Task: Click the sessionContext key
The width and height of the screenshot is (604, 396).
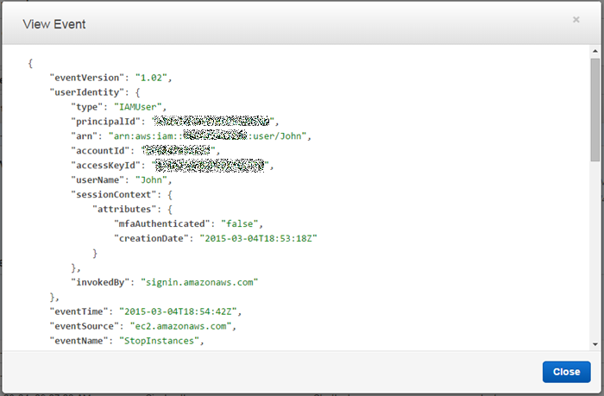Action: click(109, 195)
